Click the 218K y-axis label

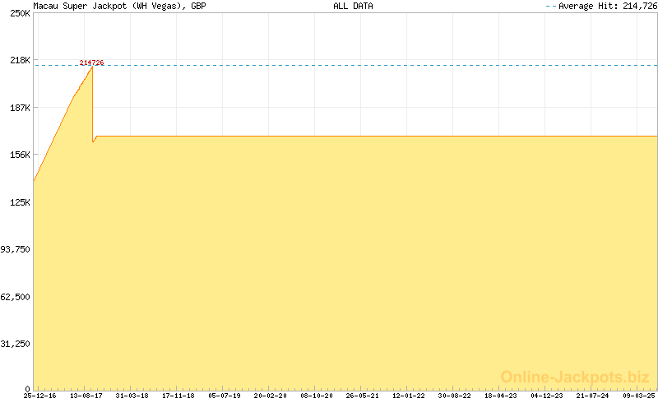(19, 60)
